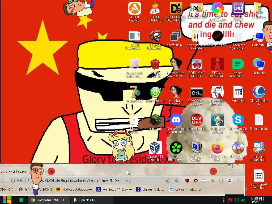Open Chrome's three-dot menu

[x=238, y=181]
